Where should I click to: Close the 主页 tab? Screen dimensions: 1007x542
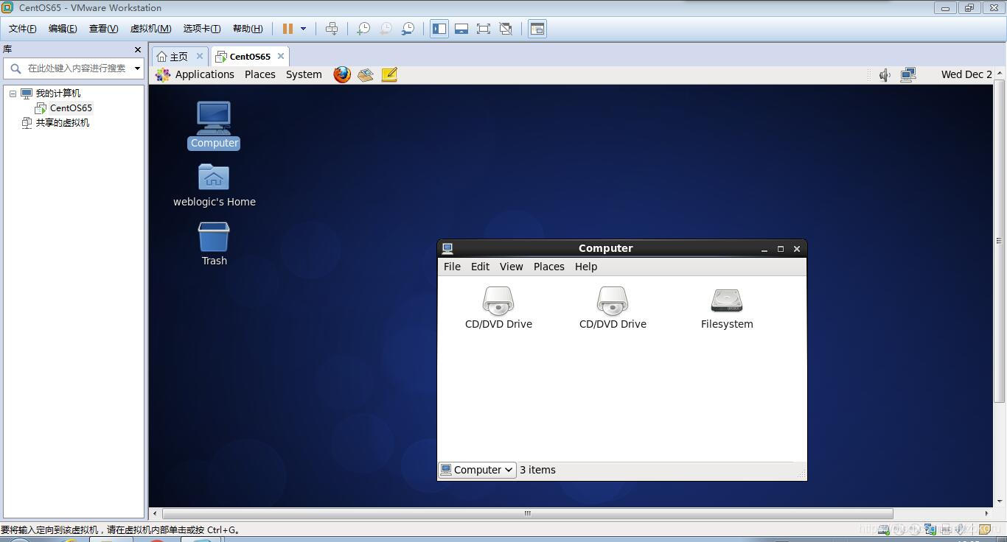pyautogui.click(x=200, y=56)
